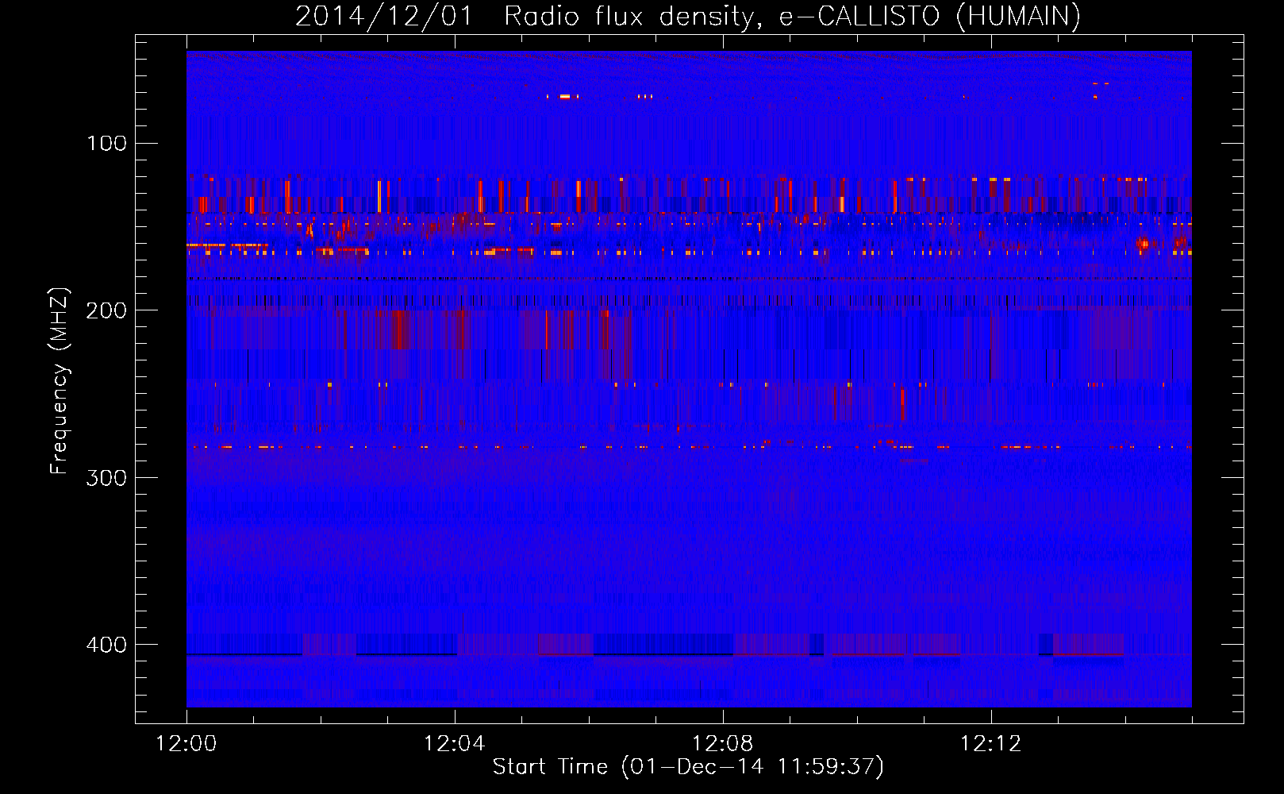Image resolution: width=1284 pixels, height=794 pixels.
Task: Click the '12:12' time tick label
Action: tap(991, 744)
